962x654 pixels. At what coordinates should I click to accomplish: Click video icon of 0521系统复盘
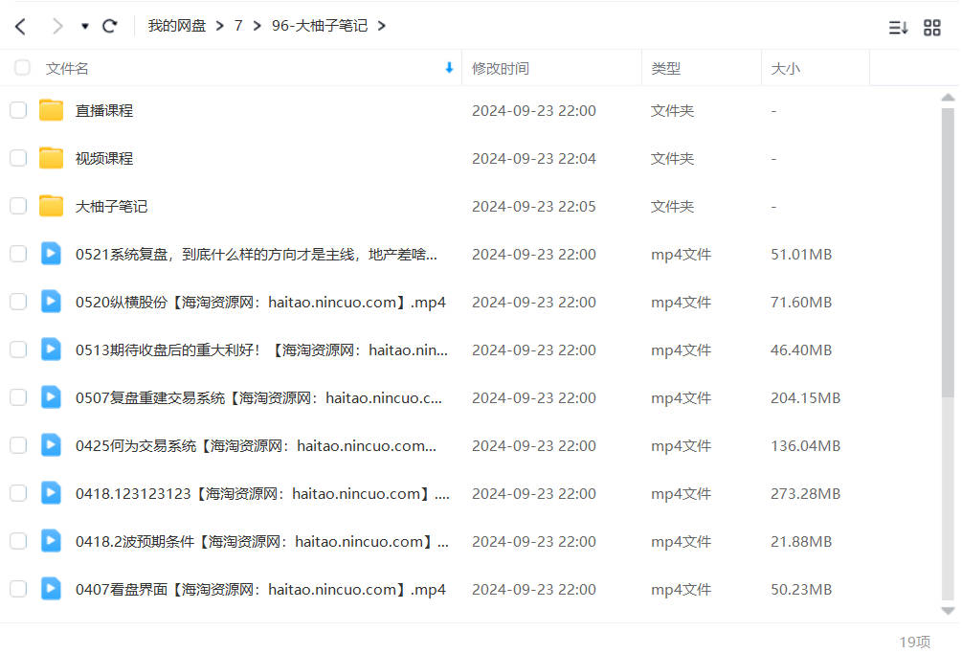coord(51,254)
